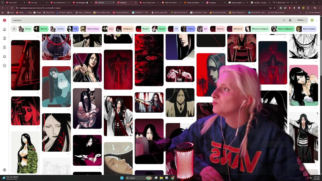Filter results by the Wallpaper chip

click(125, 29)
